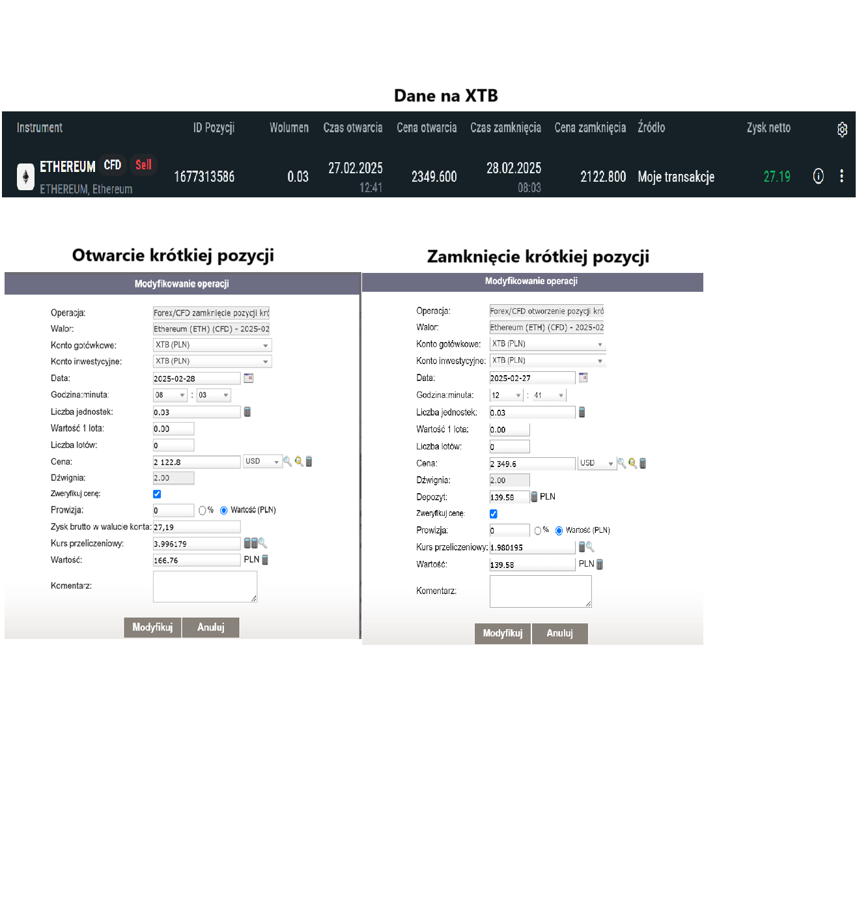Image resolution: width=857 pixels, height=908 pixels.
Task: Open calendar picker beside date 2025-02-28
Action: click(x=248, y=378)
